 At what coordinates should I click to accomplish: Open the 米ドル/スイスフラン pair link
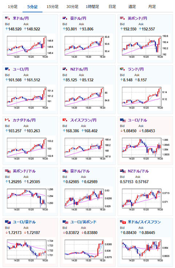144,222
